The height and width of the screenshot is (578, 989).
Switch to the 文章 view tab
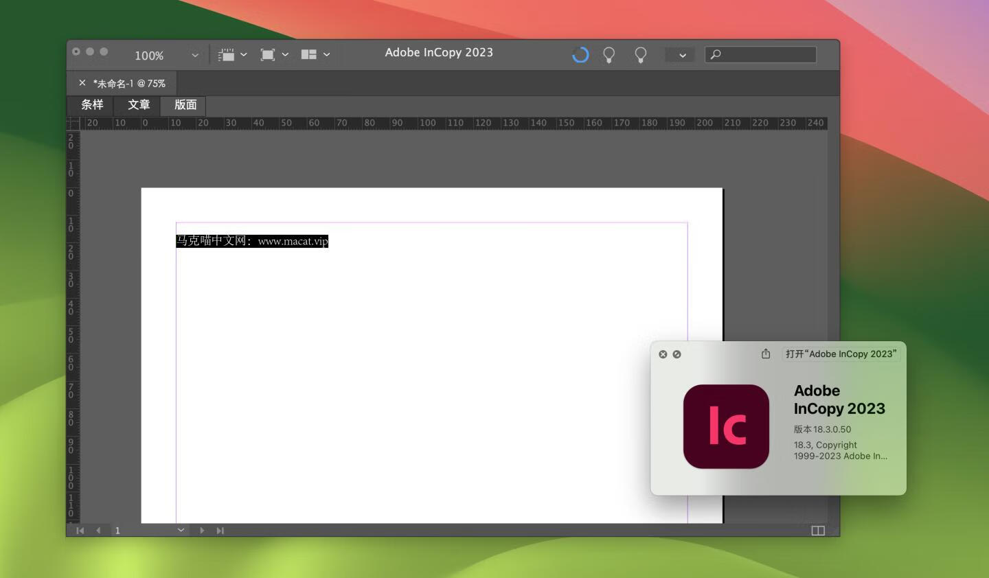139,105
